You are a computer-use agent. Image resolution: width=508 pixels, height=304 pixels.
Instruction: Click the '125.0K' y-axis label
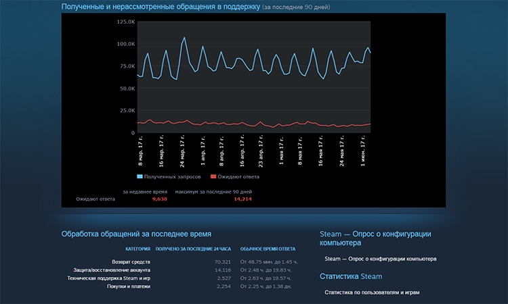pyautogui.click(x=126, y=22)
